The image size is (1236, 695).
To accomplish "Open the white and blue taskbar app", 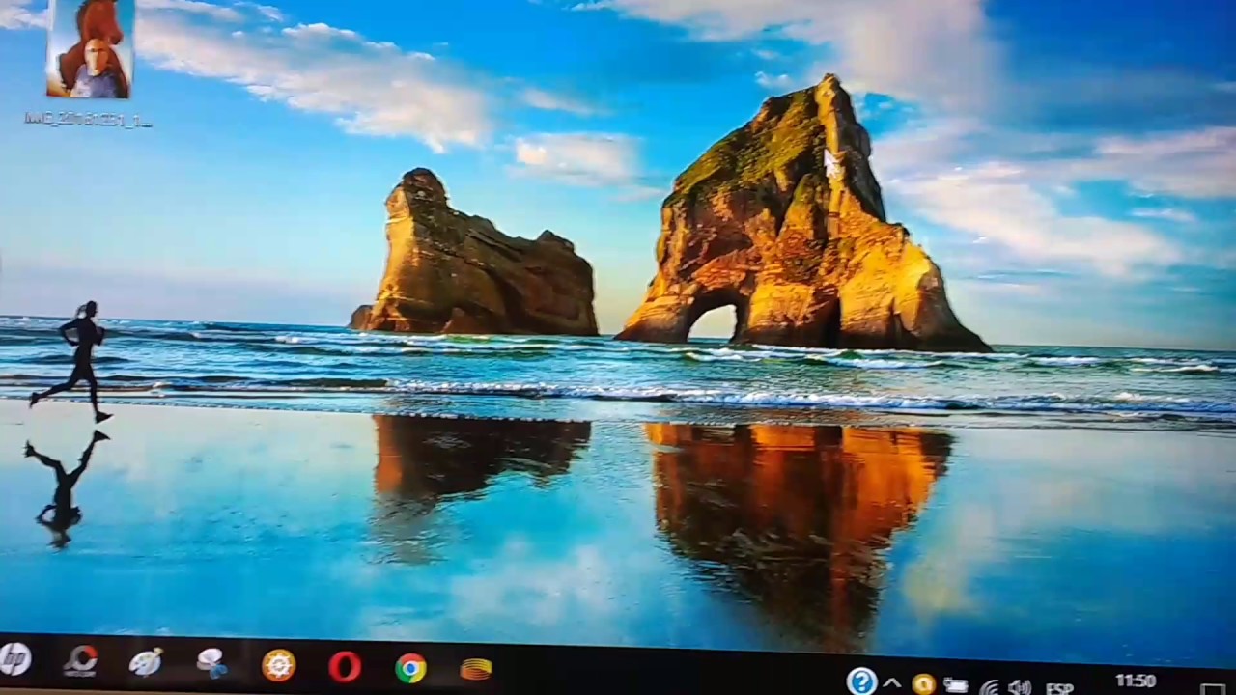I will pos(211,662).
